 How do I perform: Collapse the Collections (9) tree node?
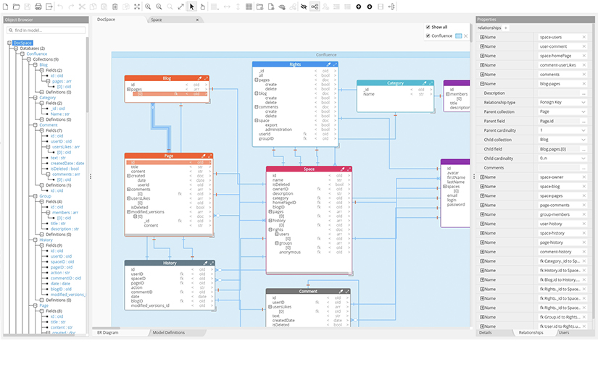click(29, 59)
